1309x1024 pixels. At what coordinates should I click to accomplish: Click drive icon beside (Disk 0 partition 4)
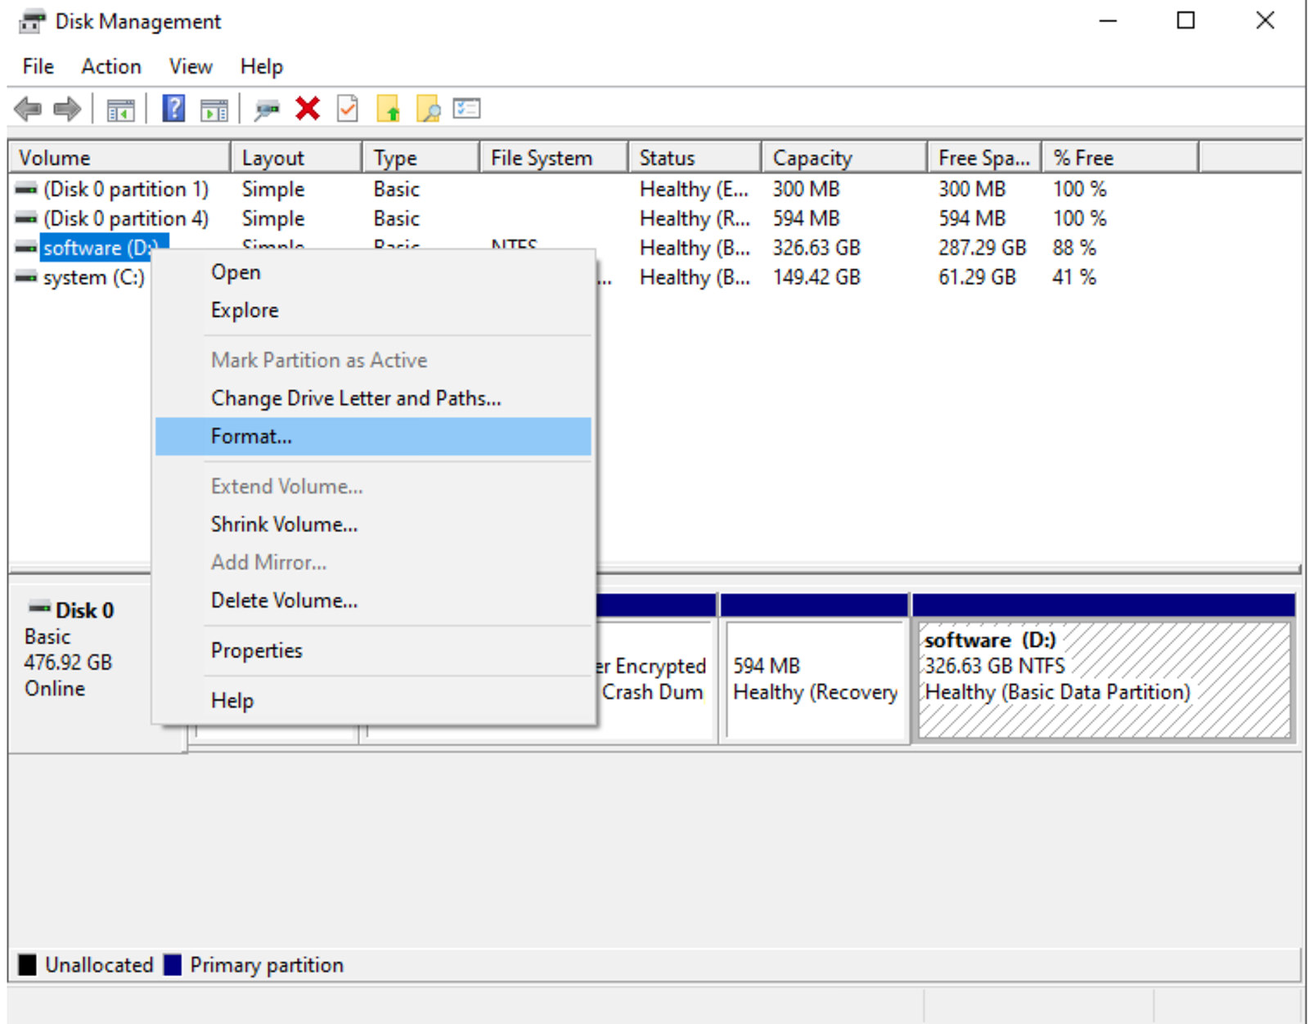point(26,218)
